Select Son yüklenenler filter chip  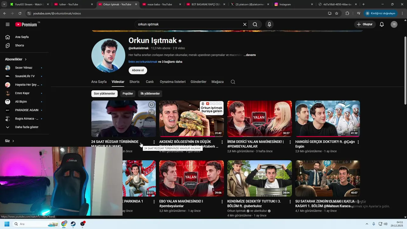pyautogui.click(x=104, y=94)
